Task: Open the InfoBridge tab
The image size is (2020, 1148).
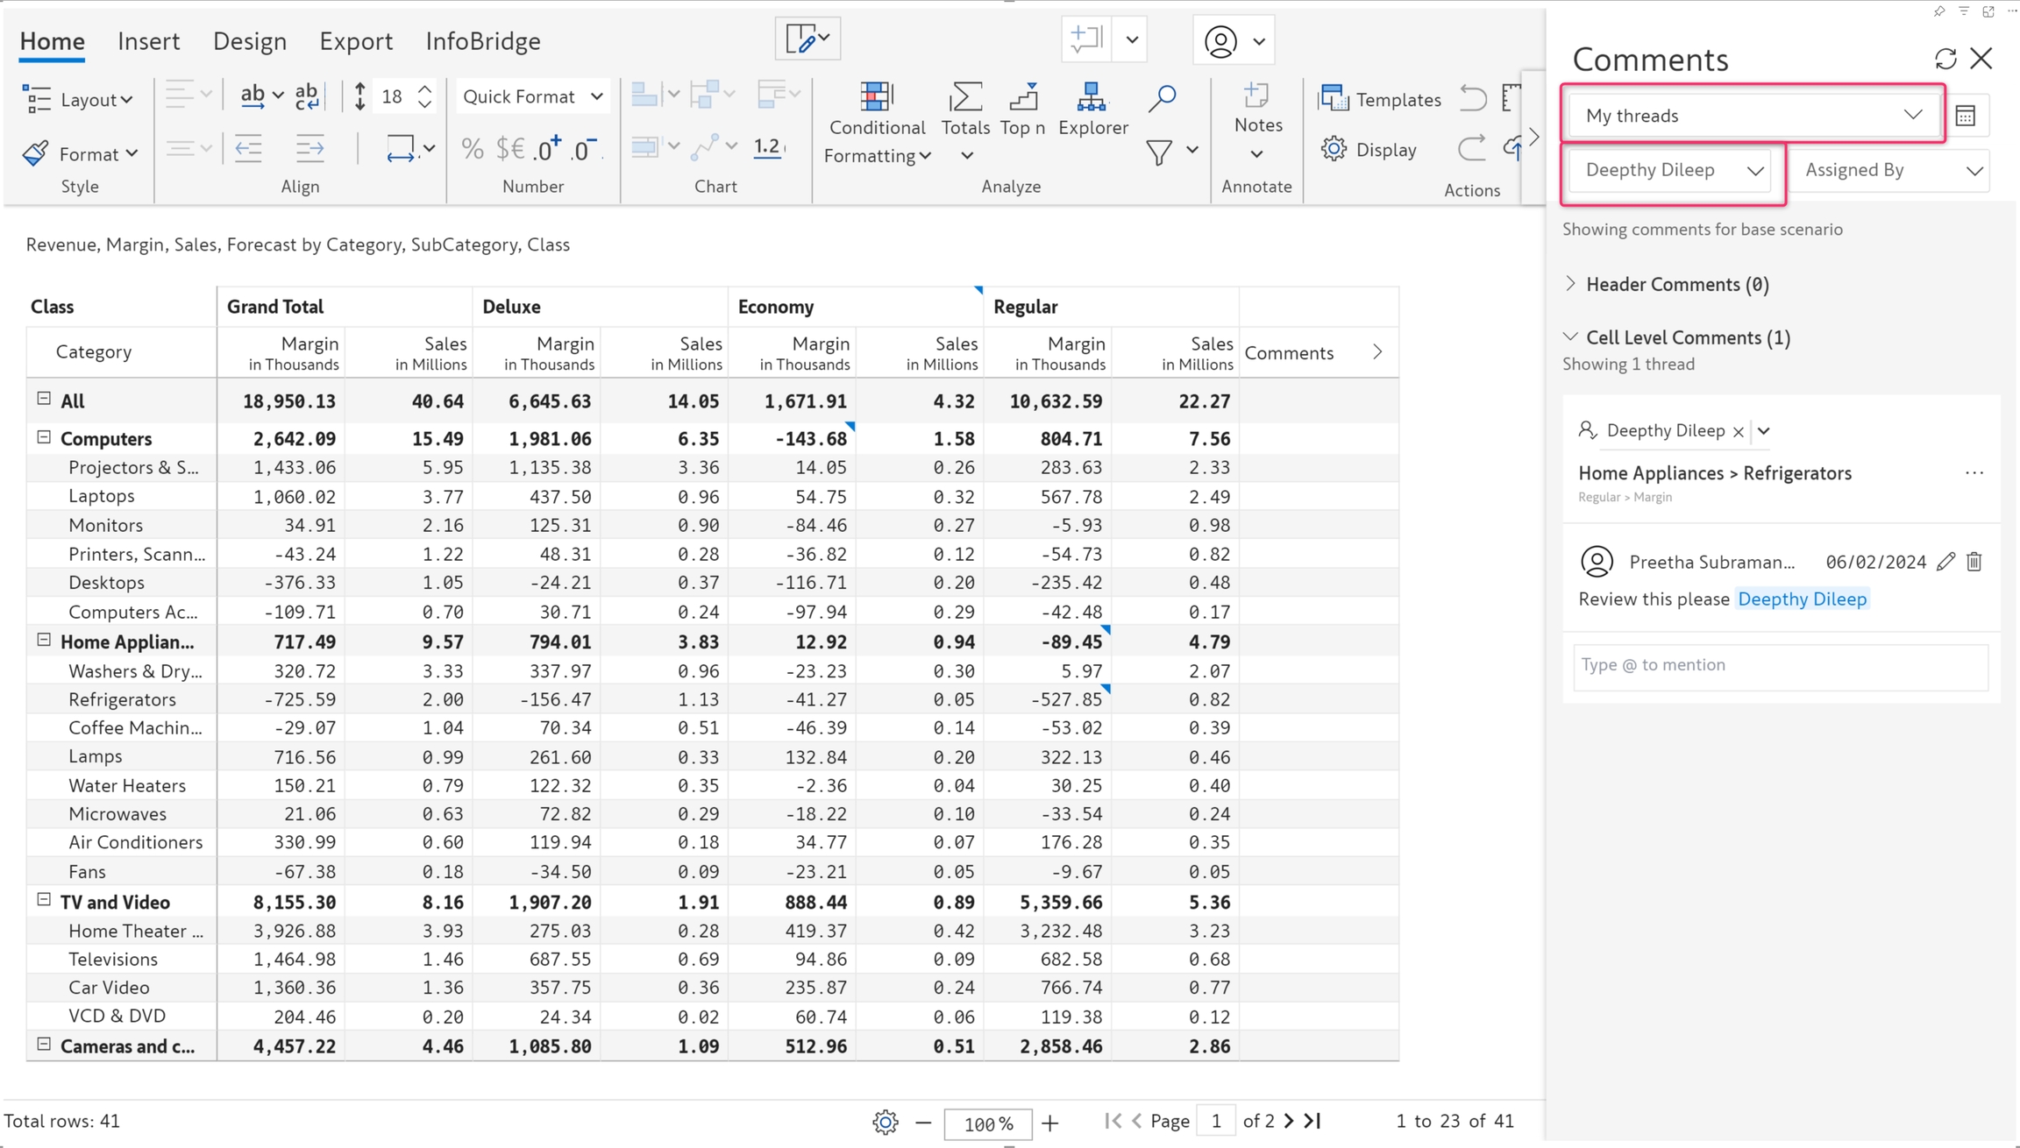Action: click(482, 41)
